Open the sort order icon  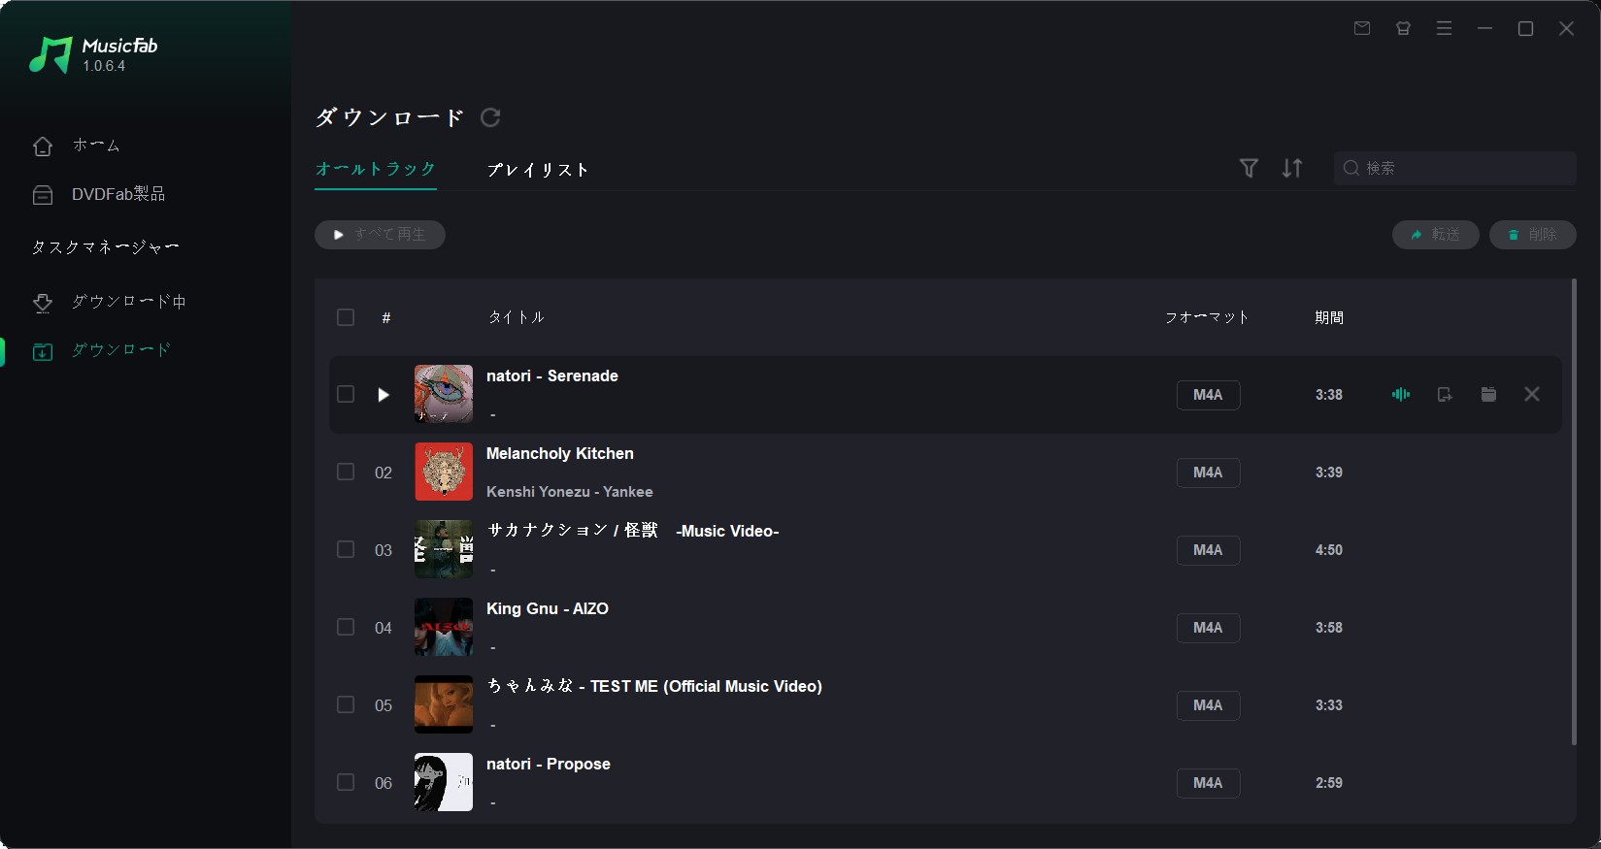(x=1292, y=168)
